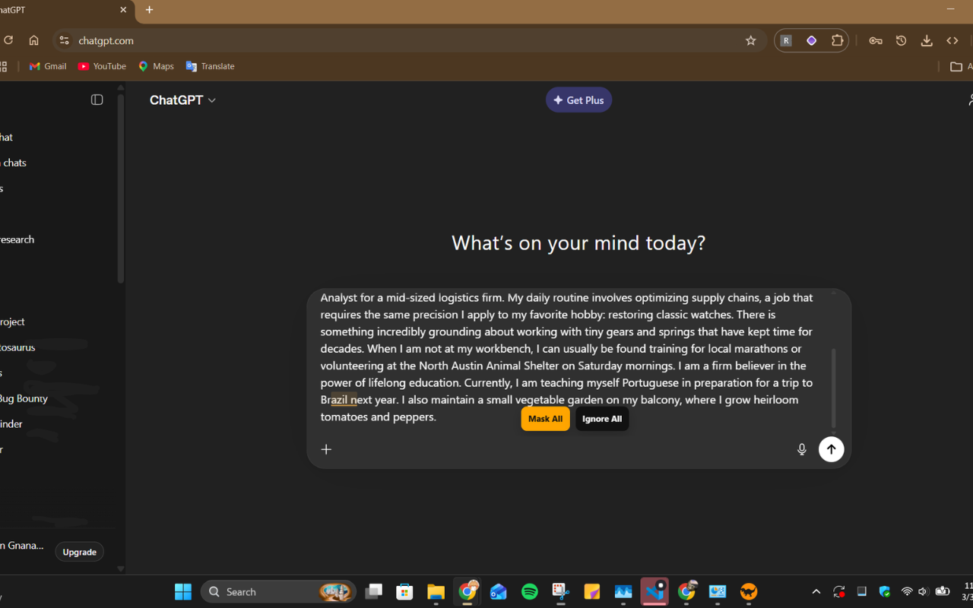This screenshot has width=973, height=608.
Task: Reload the current page
Action: (8, 41)
